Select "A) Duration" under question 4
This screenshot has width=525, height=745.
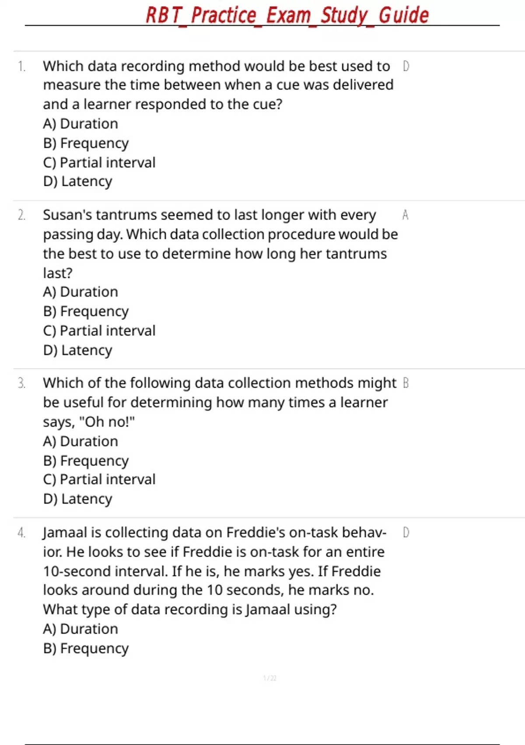(80, 629)
